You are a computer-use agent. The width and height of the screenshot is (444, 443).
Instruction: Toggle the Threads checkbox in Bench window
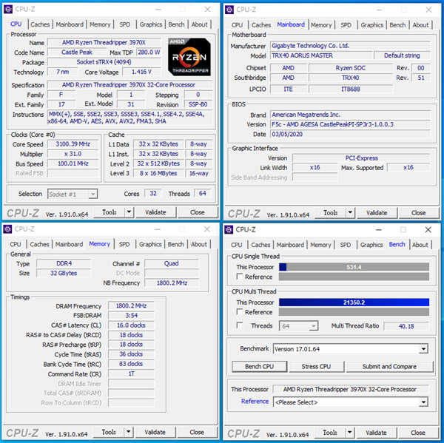coord(240,325)
